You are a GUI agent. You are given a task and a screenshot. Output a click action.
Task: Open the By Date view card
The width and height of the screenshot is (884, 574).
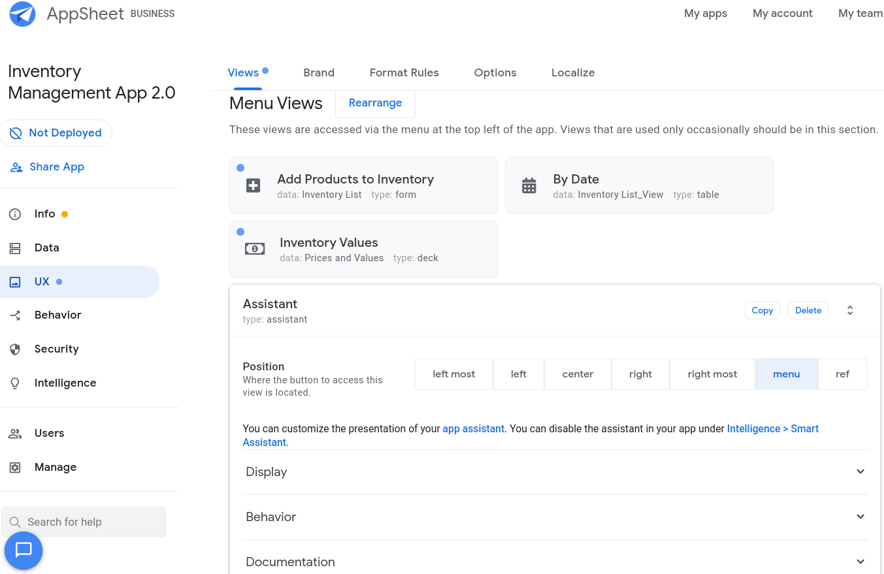click(639, 185)
